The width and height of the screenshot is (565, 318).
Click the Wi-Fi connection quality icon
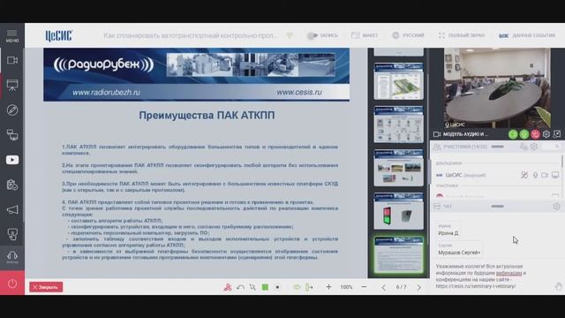click(290, 35)
